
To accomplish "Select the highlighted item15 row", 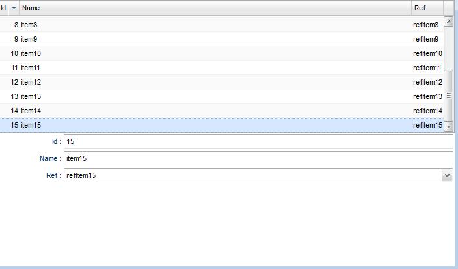I will coord(222,125).
